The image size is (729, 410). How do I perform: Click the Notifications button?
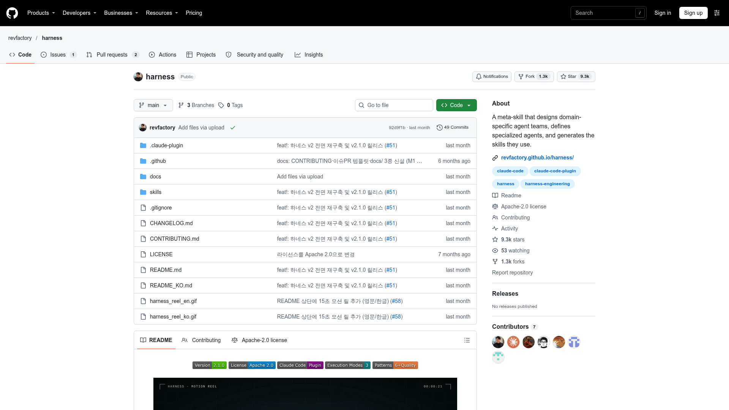point(492,77)
